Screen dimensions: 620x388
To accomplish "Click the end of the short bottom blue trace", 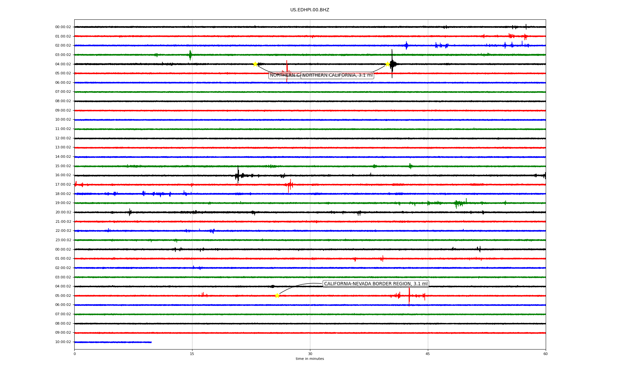I will pyautogui.click(x=151, y=342).
